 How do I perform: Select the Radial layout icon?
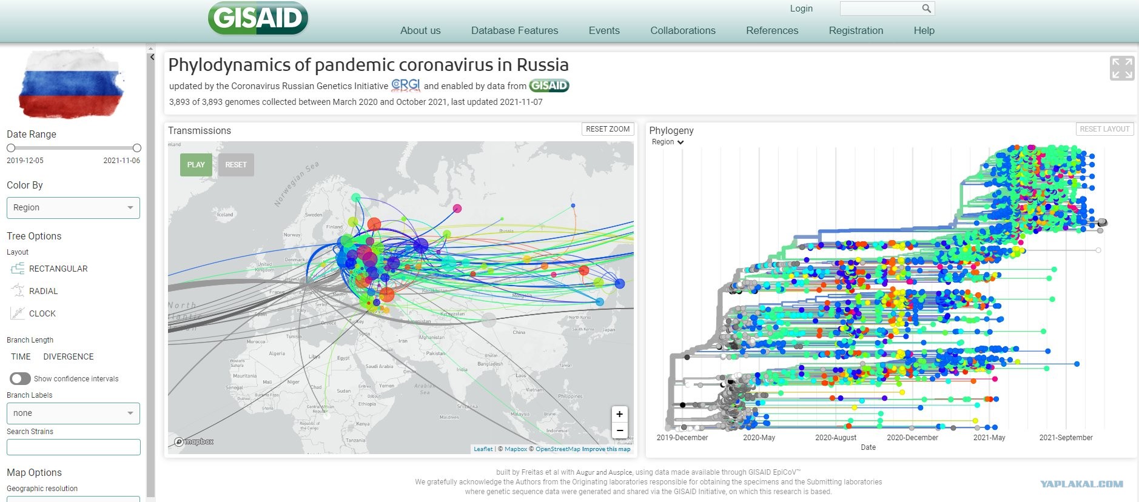(18, 291)
